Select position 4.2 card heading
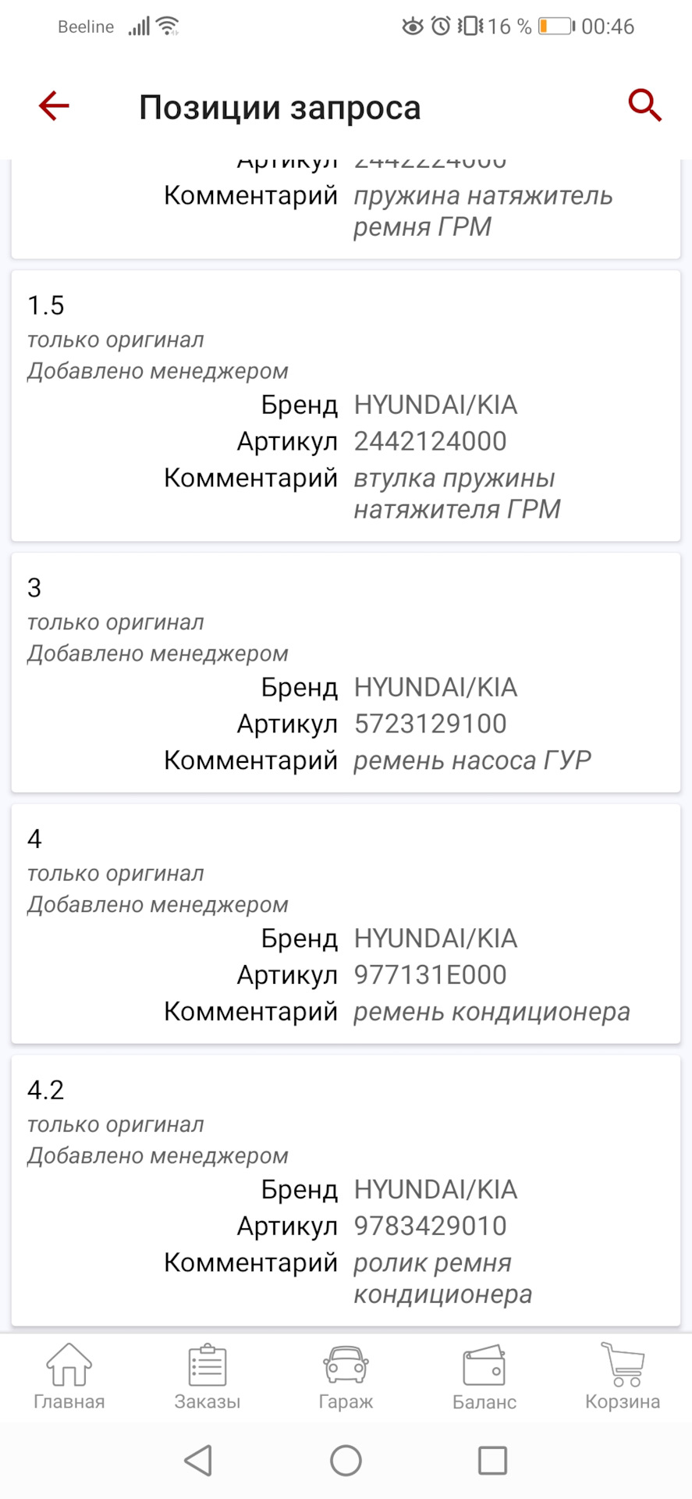This screenshot has height=1499, width=692. [x=46, y=1090]
